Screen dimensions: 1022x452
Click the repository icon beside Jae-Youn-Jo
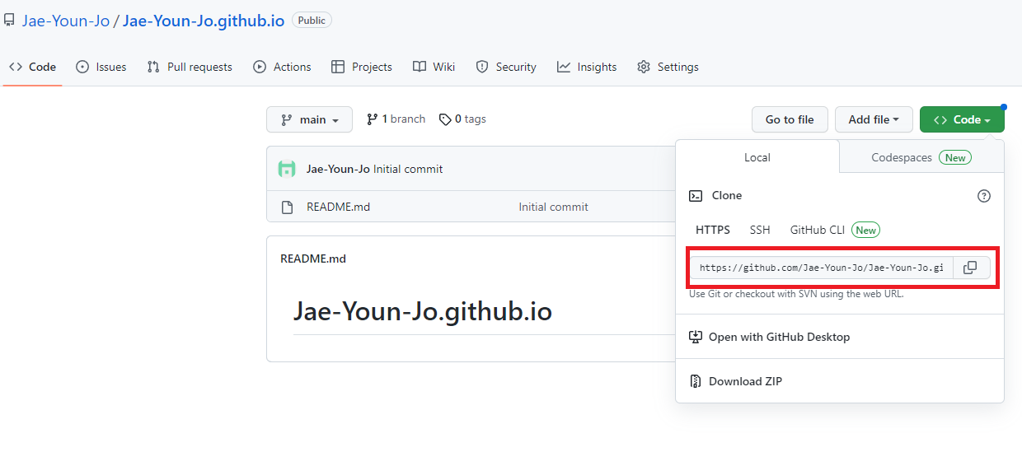coord(9,20)
